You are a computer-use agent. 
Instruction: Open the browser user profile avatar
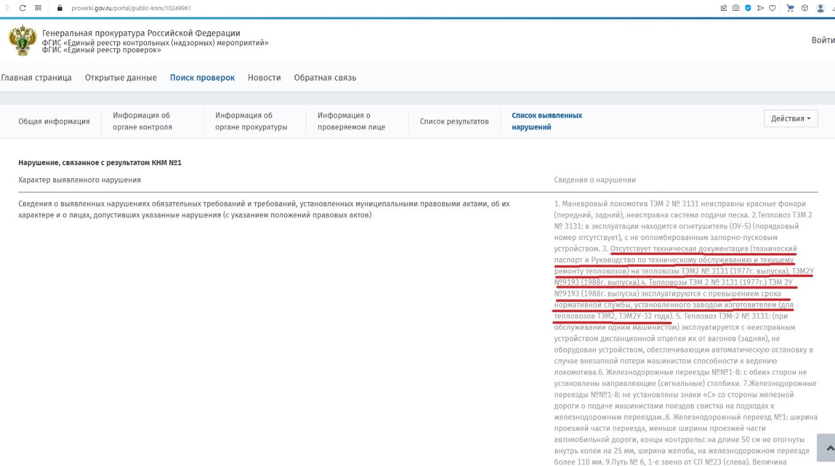tap(820, 8)
